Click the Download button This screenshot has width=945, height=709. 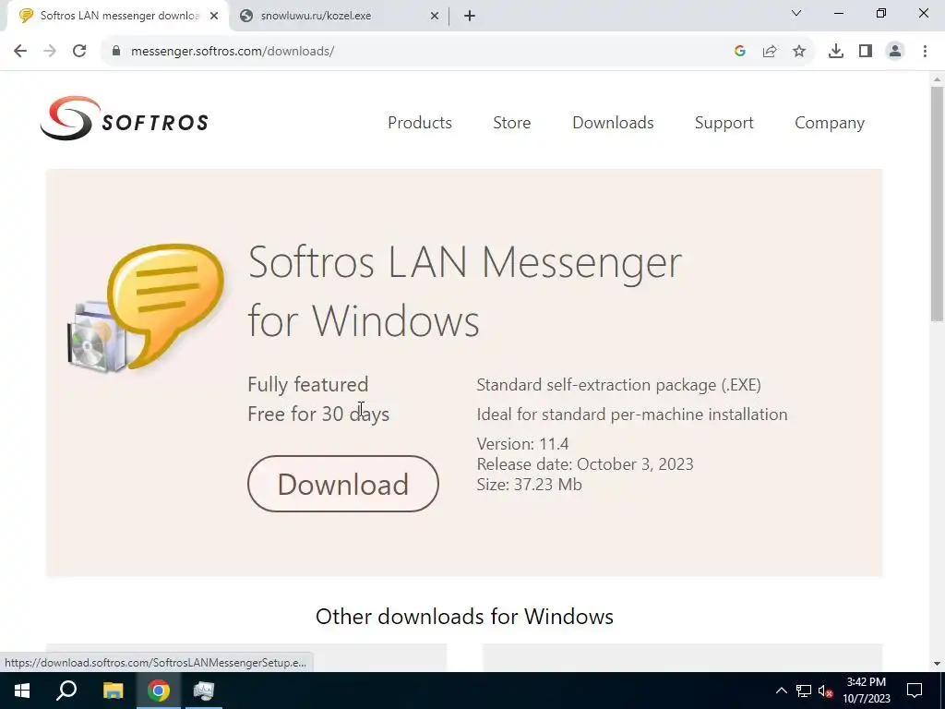tap(343, 484)
